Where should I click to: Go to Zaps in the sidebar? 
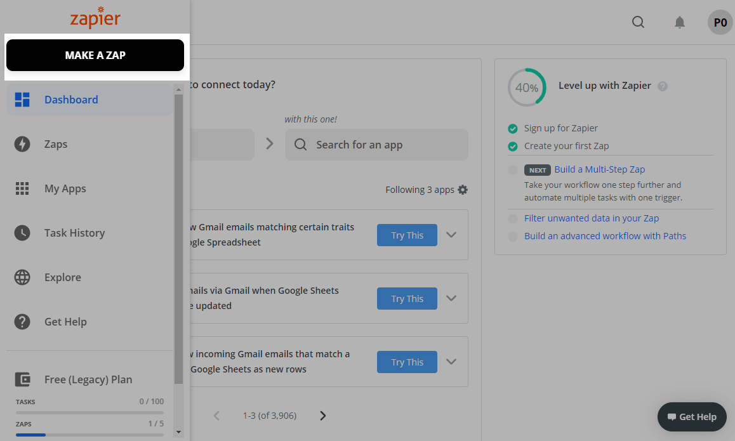56,144
